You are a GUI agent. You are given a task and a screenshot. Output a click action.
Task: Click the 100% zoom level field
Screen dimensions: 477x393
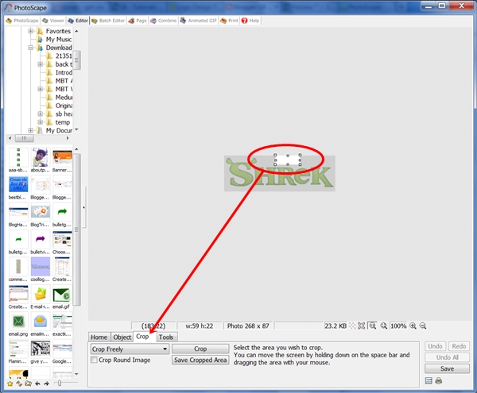[x=398, y=326]
